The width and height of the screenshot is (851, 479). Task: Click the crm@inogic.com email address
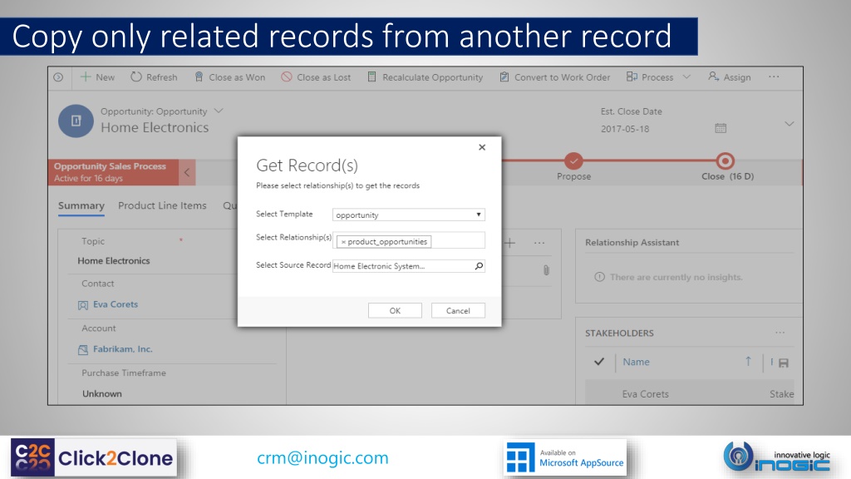323,458
